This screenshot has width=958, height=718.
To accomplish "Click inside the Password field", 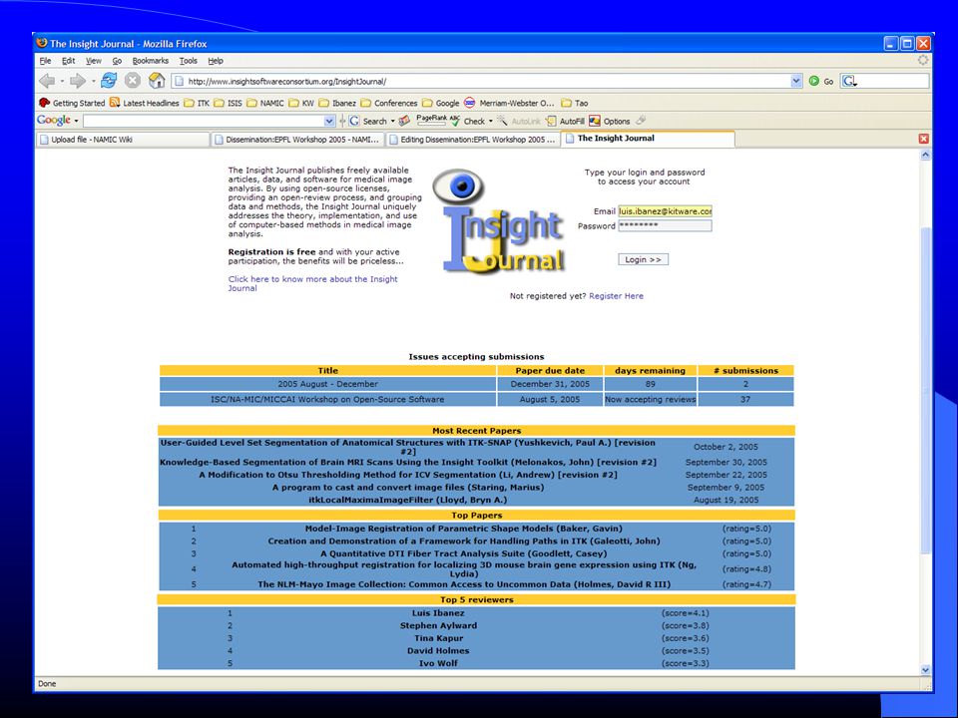I will click(665, 226).
